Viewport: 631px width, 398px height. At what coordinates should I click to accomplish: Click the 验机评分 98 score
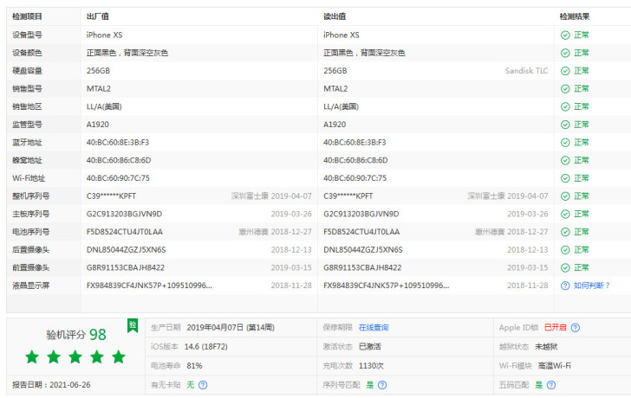tap(76, 335)
